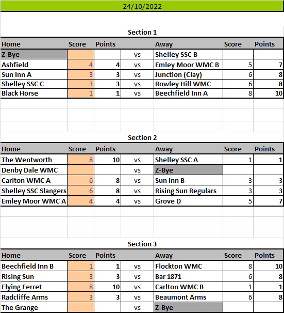Click Beechfield Inn A points cell showing 10
284x313 pixels.
[268, 93]
